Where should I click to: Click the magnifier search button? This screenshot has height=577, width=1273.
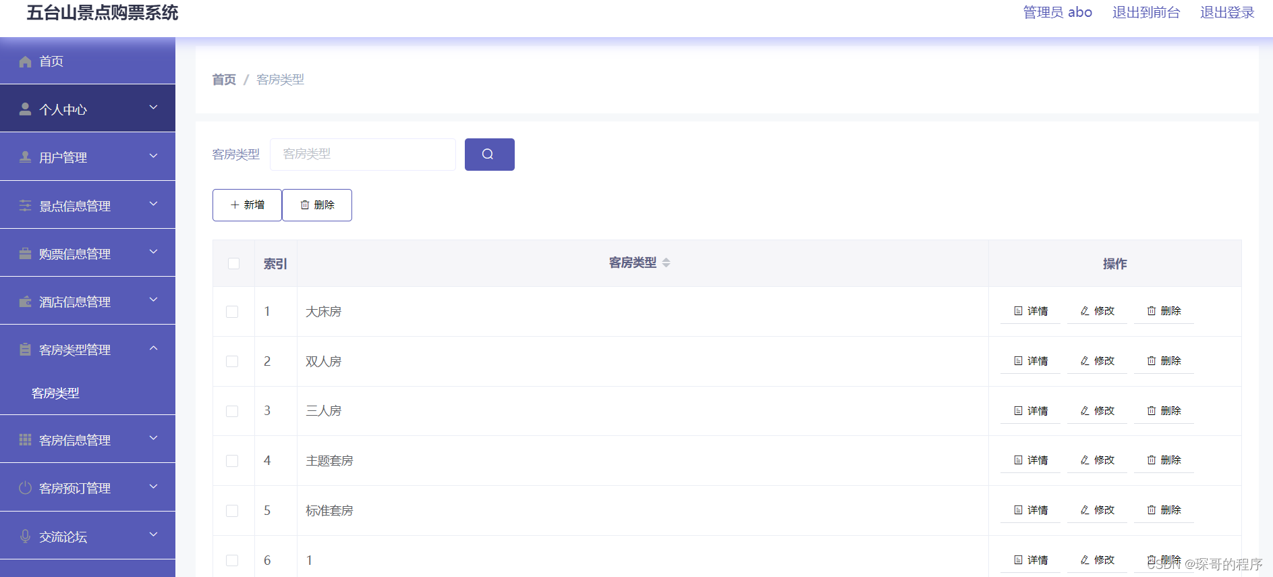coord(489,155)
